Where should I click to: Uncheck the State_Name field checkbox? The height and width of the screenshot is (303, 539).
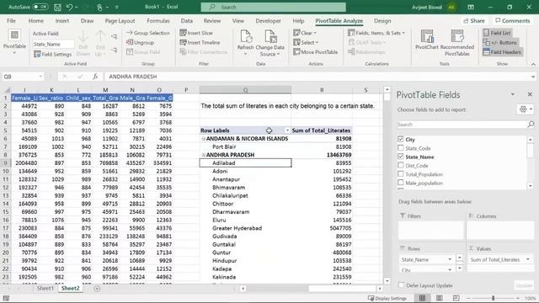pos(401,157)
